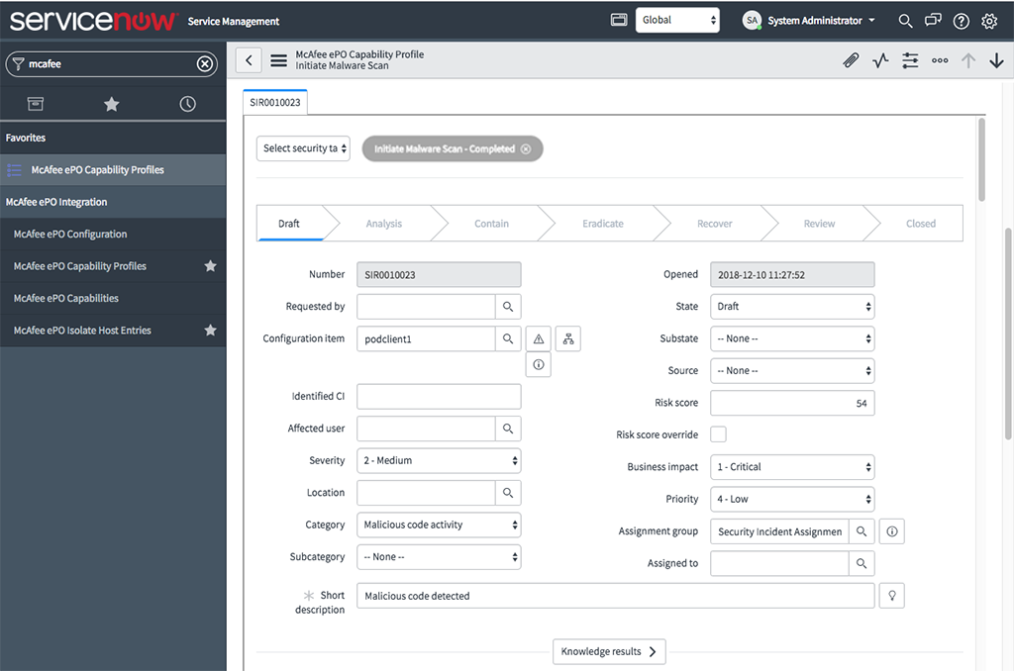The height and width of the screenshot is (671, 1014).
Task: Select the Contain stage
Action: pos(491,224)
